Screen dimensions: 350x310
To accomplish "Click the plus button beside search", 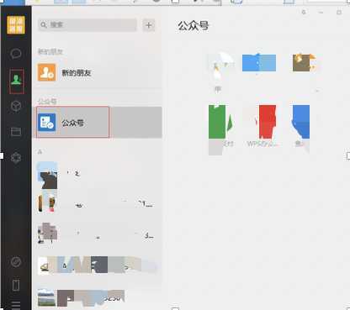I will (149, 25).
